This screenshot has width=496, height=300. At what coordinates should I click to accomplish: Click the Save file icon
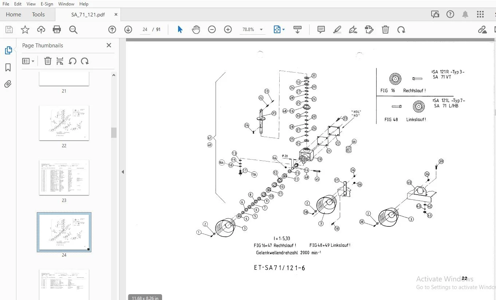pos(9,30)
